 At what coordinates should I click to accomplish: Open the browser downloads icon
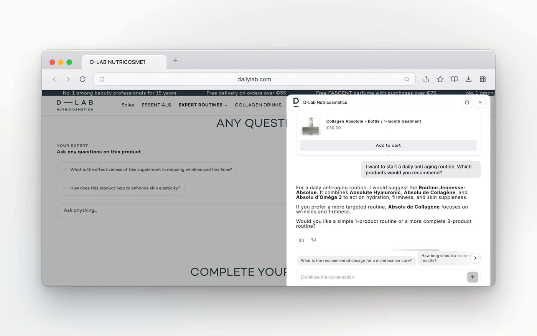[x=469, y=79]
